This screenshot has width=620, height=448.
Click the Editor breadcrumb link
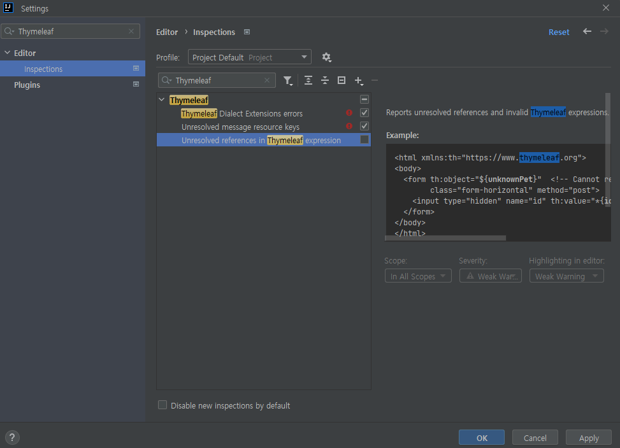[167, 32]
